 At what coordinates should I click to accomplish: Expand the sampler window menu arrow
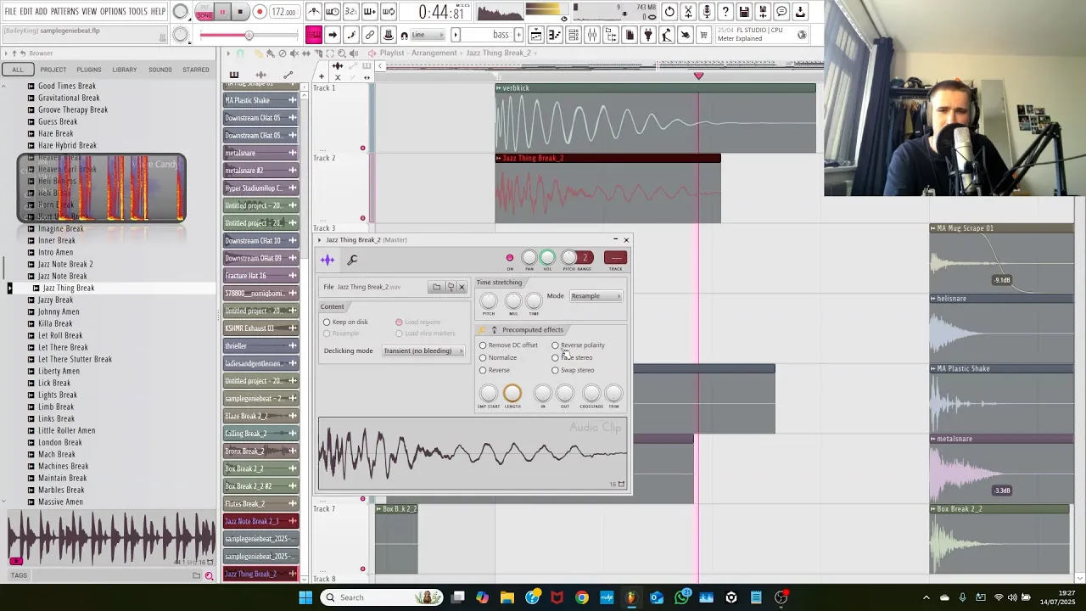click(x=321, y=240)
